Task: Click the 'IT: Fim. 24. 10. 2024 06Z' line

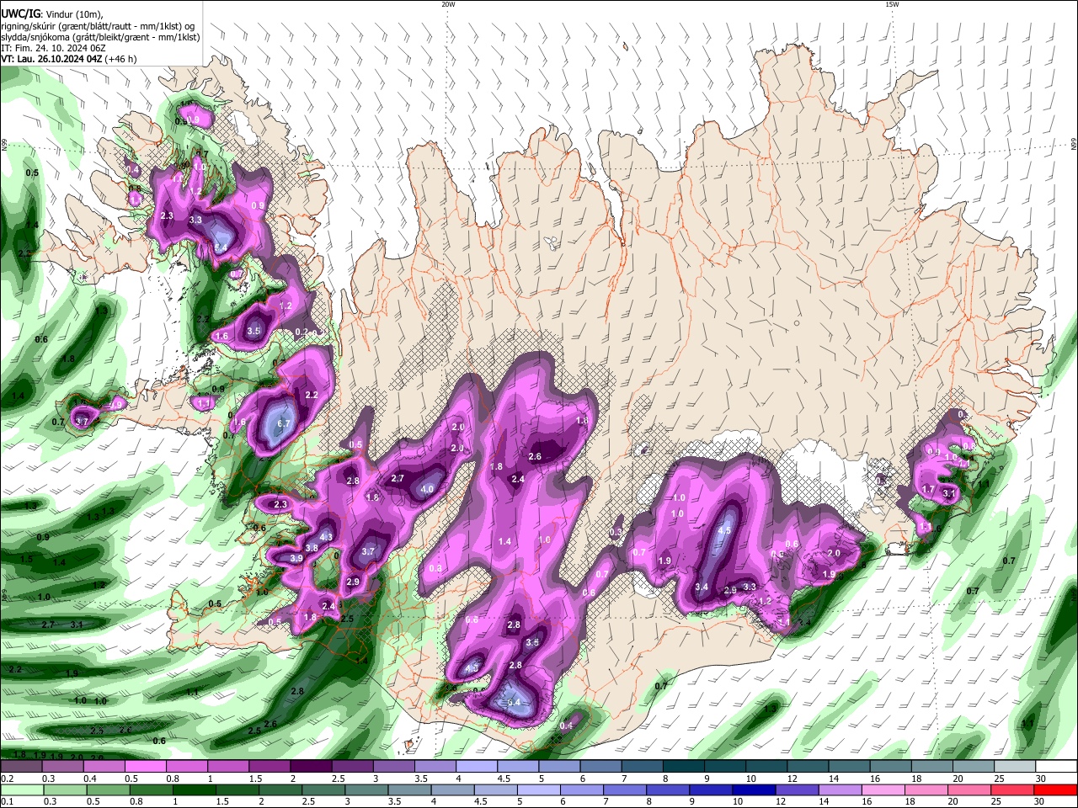Action: tap(52, 48)
